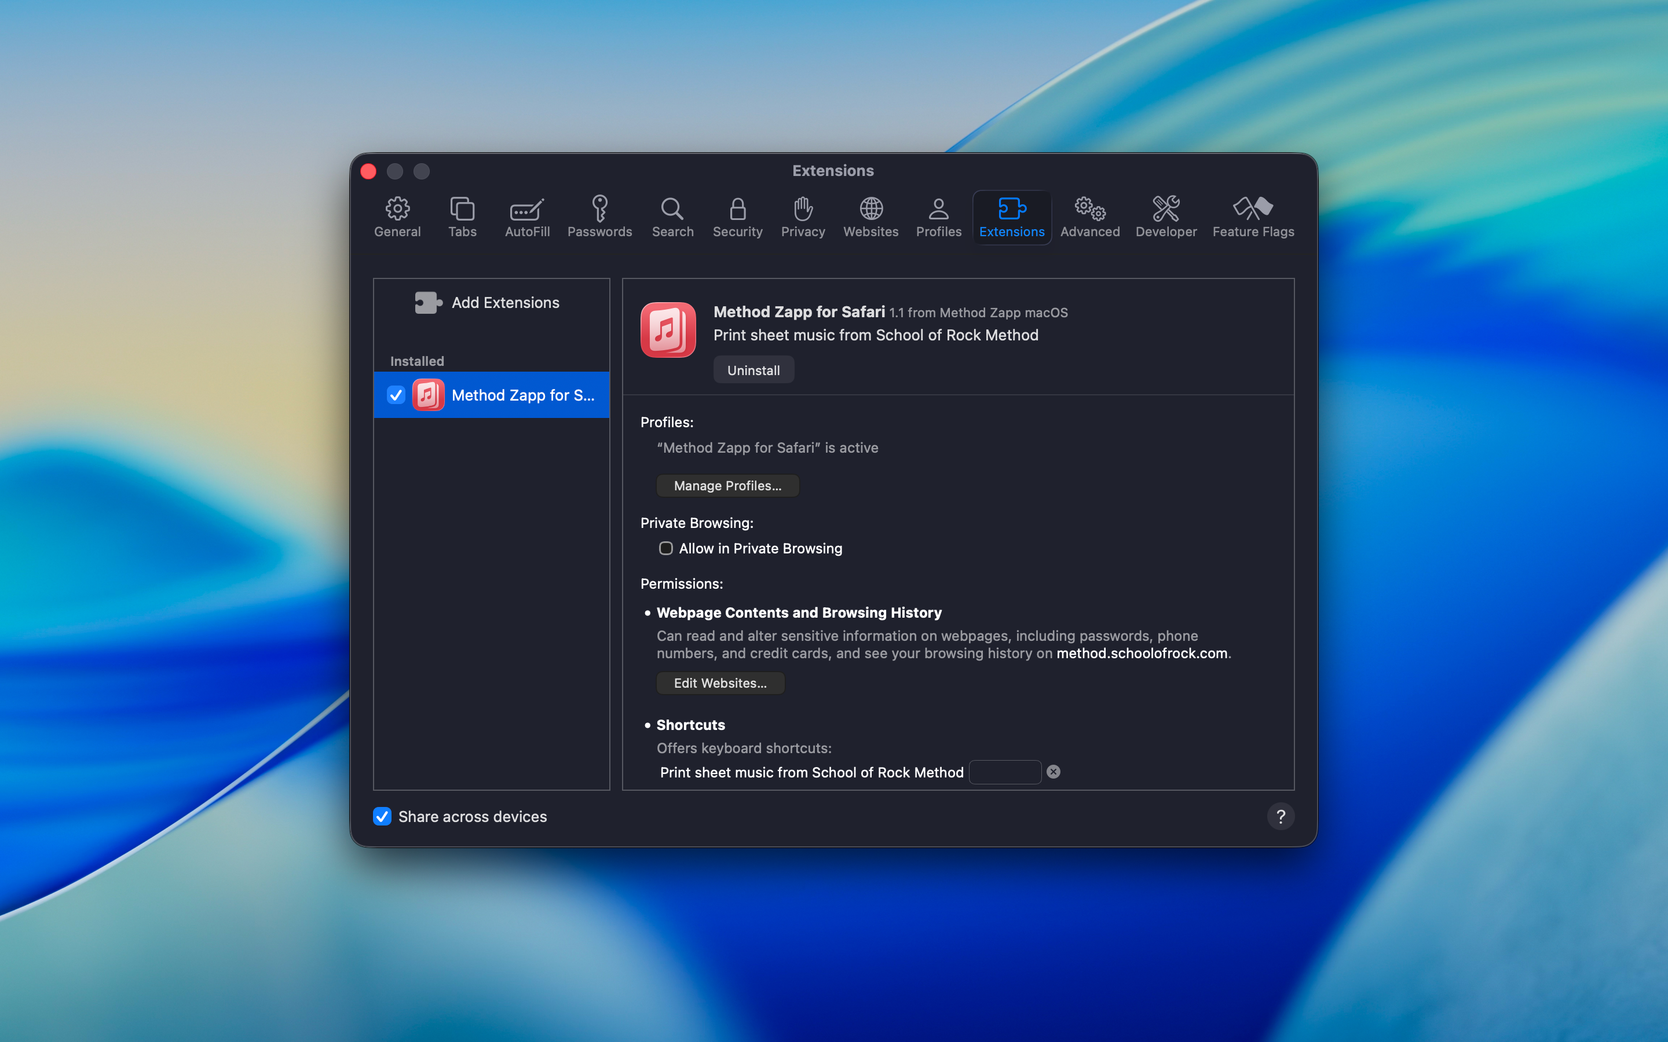Switch to the Privacy pane

tap(803, 217)
